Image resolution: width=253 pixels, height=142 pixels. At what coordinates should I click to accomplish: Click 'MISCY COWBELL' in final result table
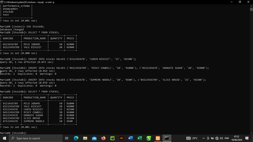point(33,112)
